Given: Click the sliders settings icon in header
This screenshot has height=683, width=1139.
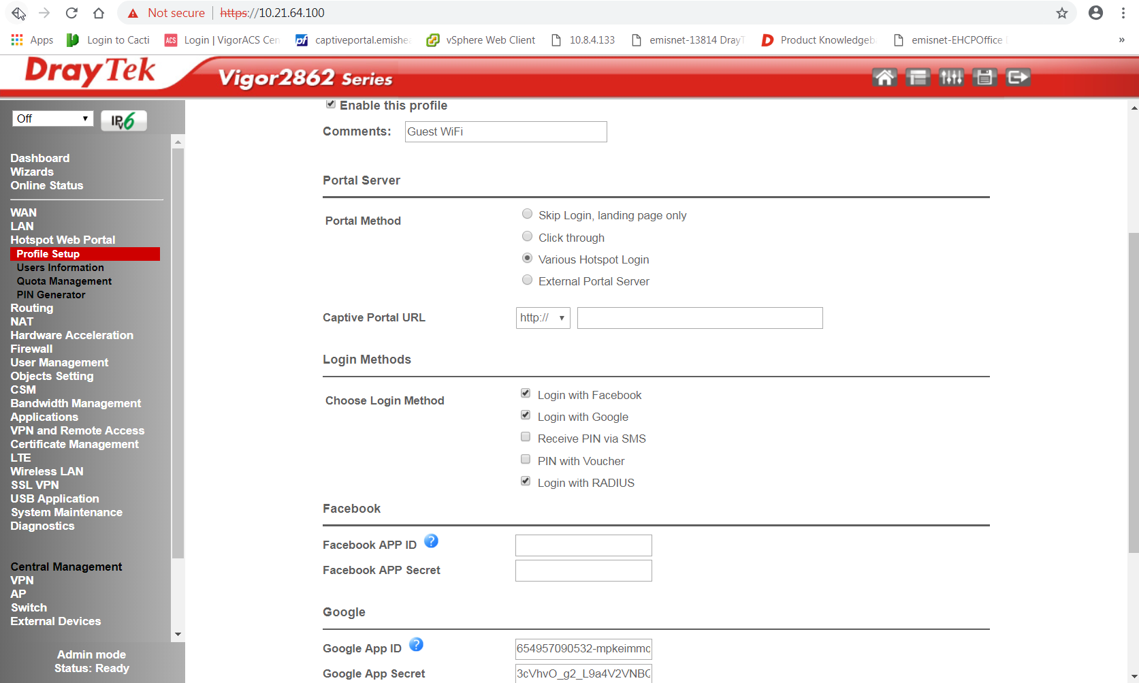Looking at the screenshot, I should (x=950, y=78).
